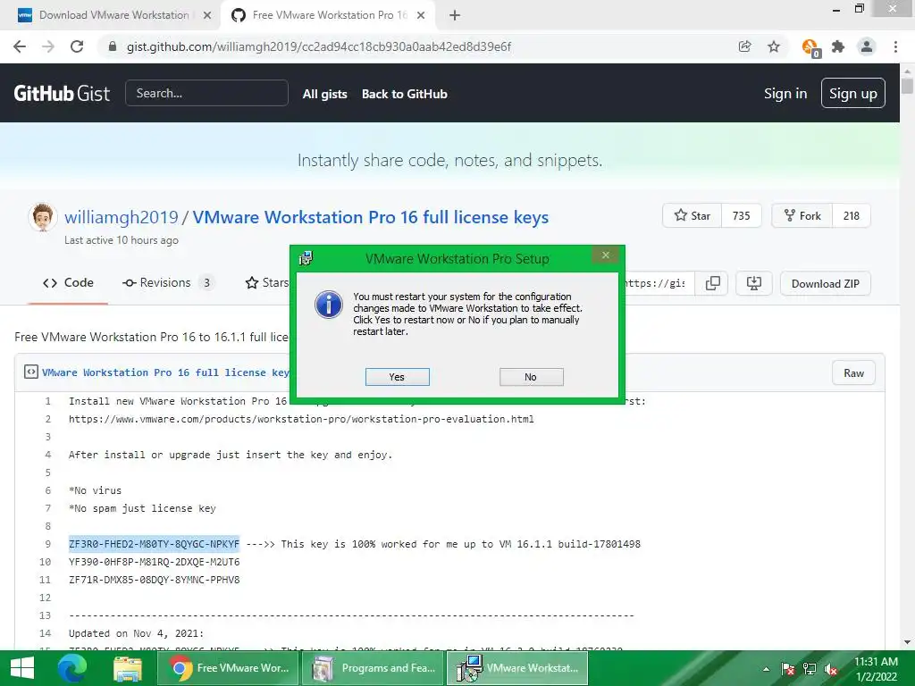Click the Sign up button

pos(853,93)
